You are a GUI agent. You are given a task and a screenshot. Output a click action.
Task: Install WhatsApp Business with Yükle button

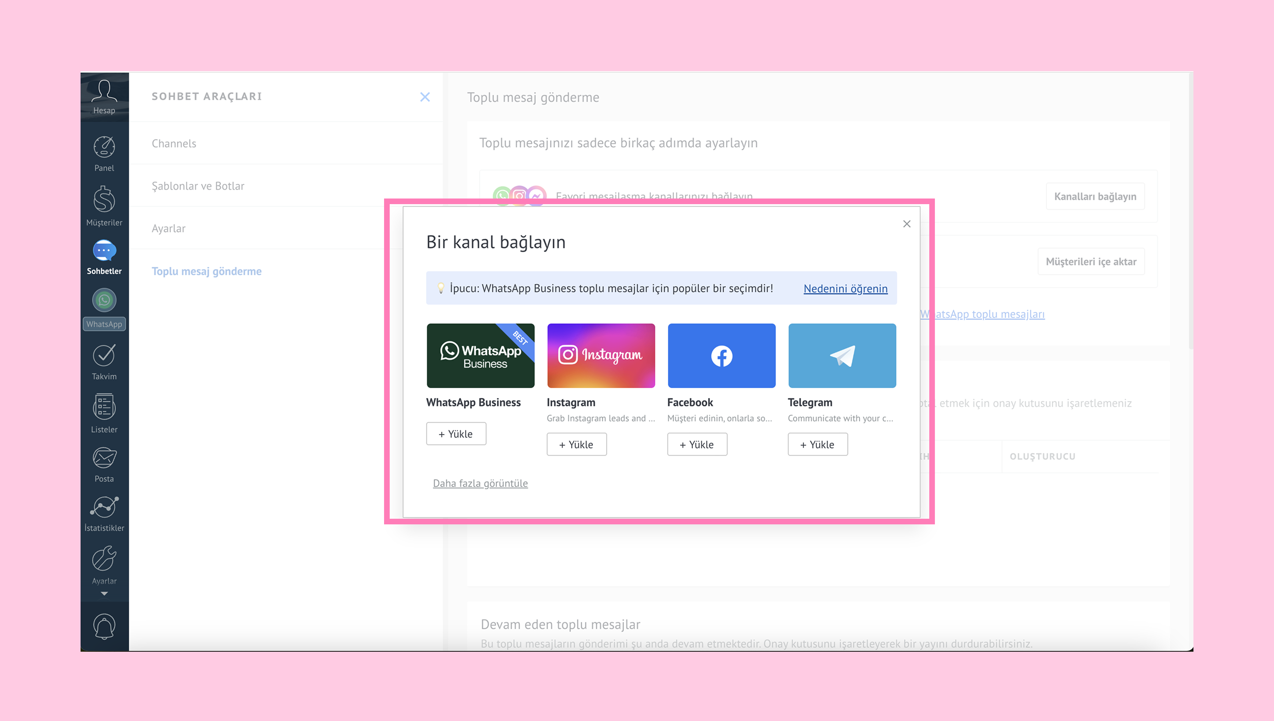(456, 434)
